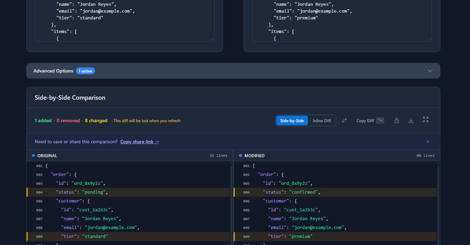Follow the 'Copy share link' hyperlink

coord(139,142)
